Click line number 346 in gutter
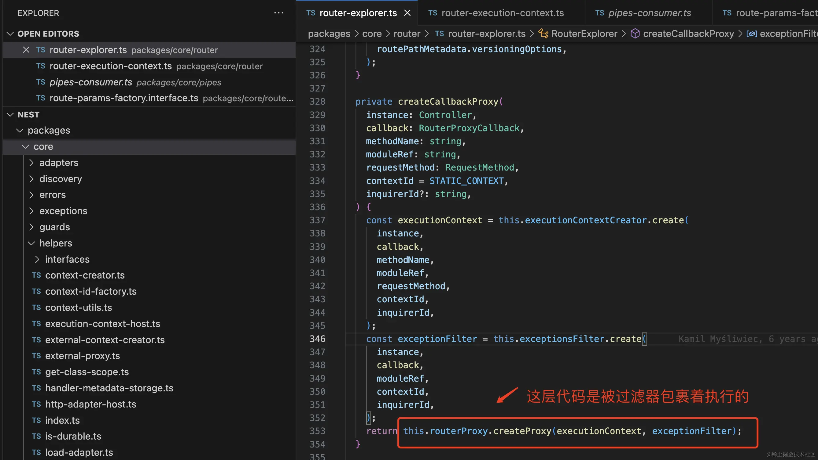 [x=317, y=339]
